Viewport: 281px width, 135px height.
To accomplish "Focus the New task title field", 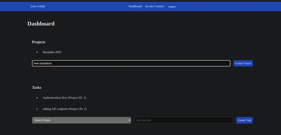I will click(183, 120).
